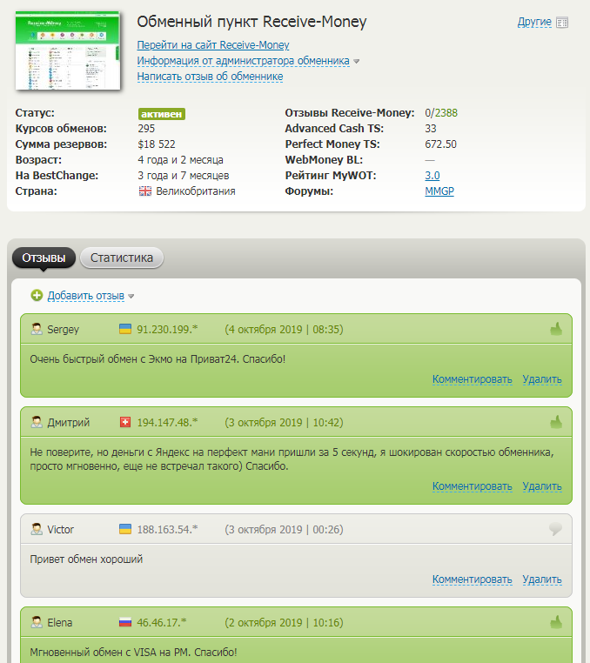Screen dimensions: 590x663
Task: Click the Receive-Money site thumbnail
Action: tap(68, 50)
